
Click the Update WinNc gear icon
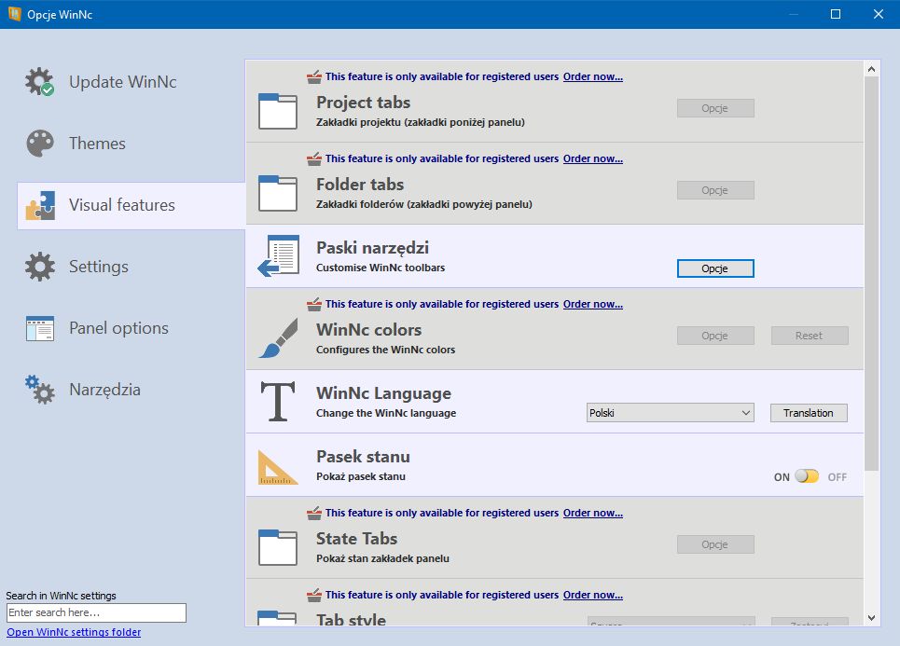click(39, 81)
